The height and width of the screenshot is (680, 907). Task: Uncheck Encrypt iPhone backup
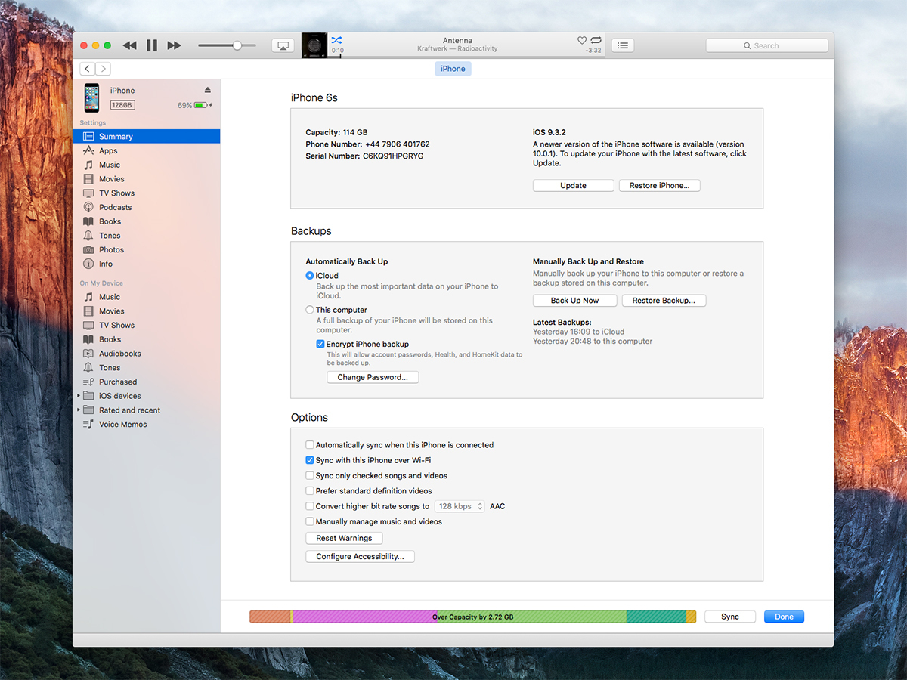pos(320,344)
